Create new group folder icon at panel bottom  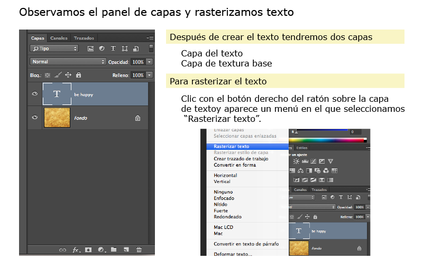pos(114,249)
